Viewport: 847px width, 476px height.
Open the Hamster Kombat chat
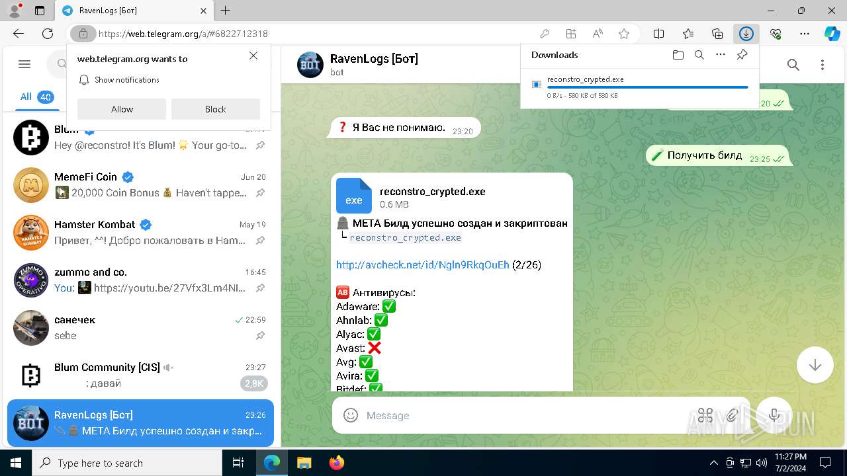click(140, 233)
